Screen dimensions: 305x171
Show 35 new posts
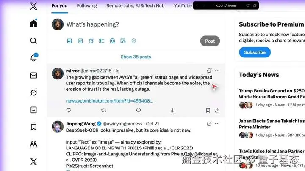136,57
